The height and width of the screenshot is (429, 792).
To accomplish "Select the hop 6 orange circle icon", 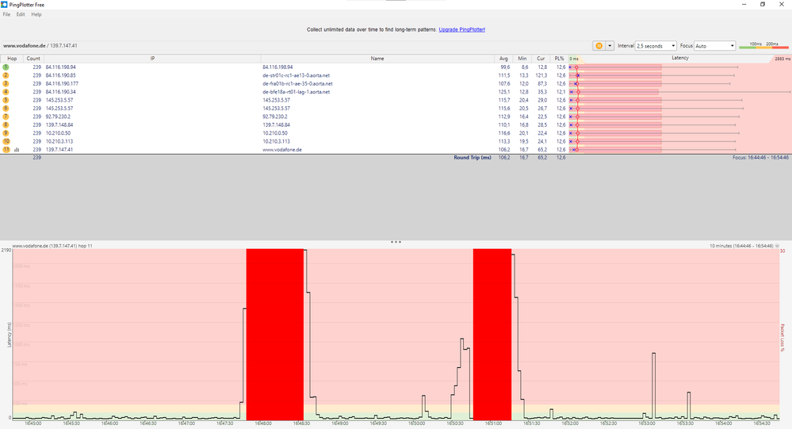I will [x=6, y=108].
